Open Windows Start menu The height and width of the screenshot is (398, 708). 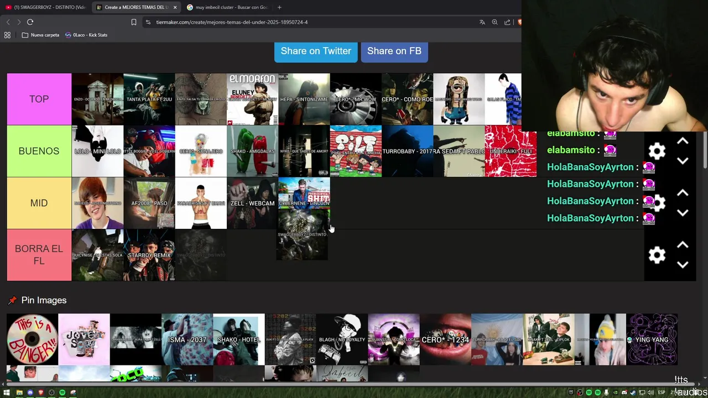[x=7, y=392]
